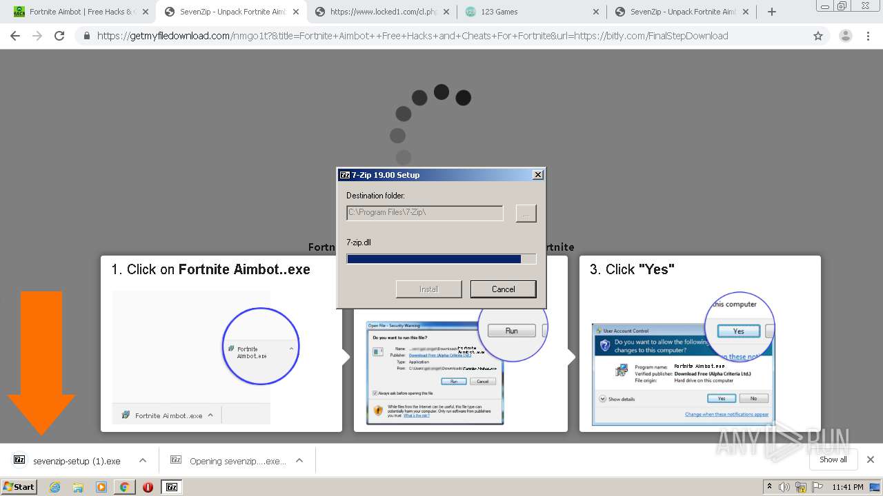This screenshot has width=883, height=496.
Task: Select the getmyfiledownload.com URL in the address bar
Action: coord(413,36)
